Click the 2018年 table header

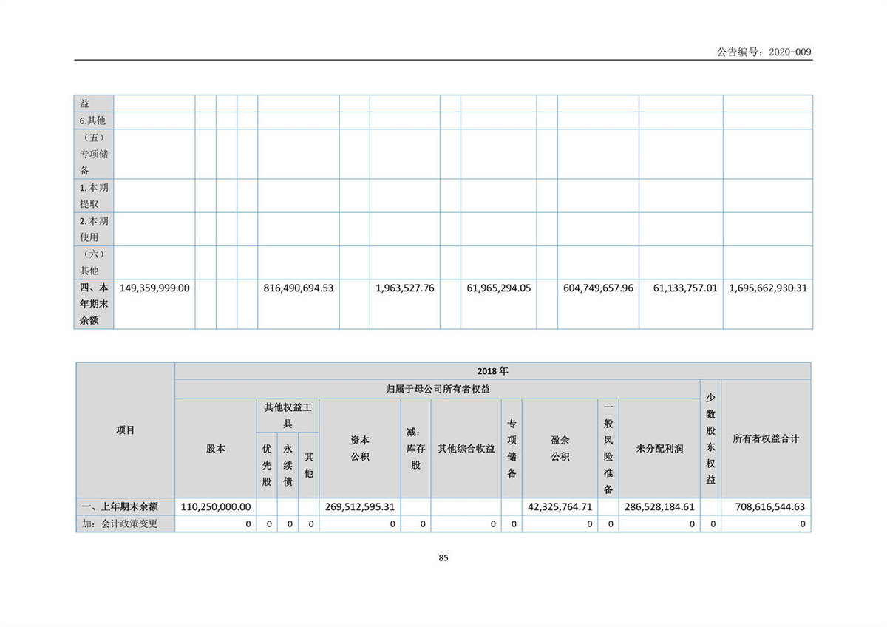(x=492, y=370)
